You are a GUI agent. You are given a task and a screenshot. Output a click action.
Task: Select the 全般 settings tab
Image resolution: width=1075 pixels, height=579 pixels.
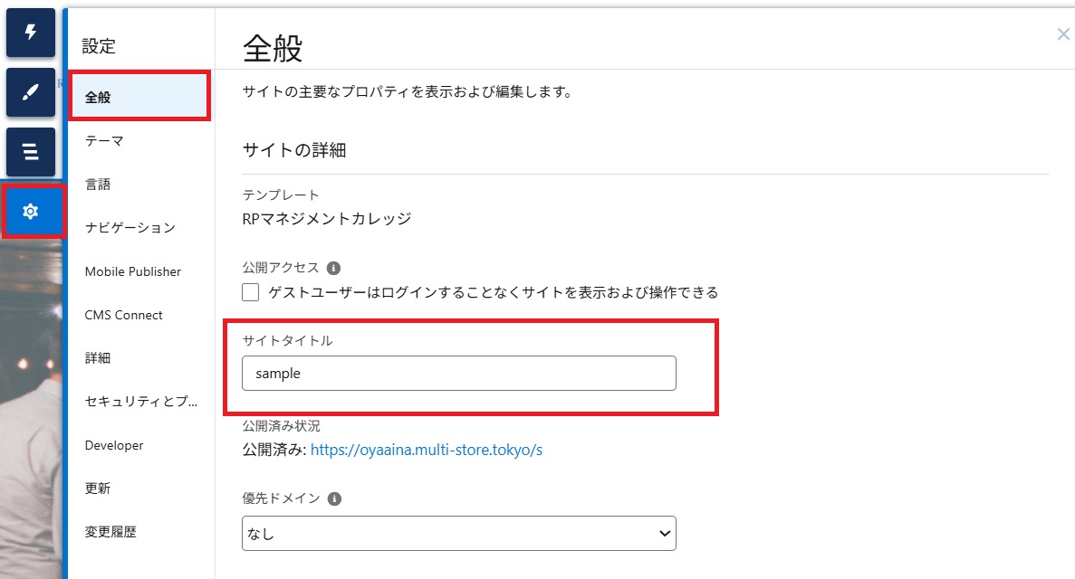[x=139, y=97]
